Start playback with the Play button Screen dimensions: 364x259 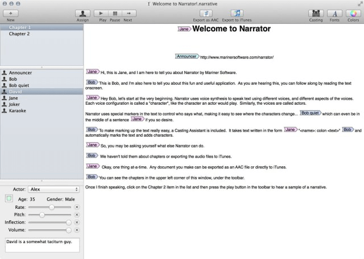[101, 14]
